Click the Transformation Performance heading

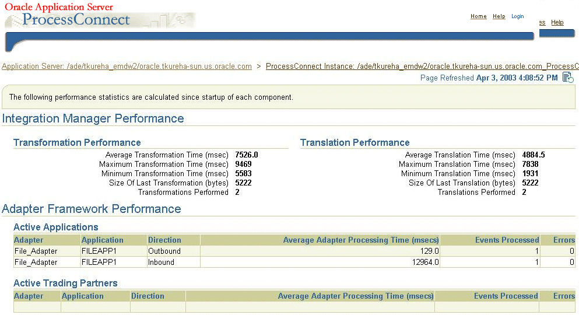pos(77,142)
